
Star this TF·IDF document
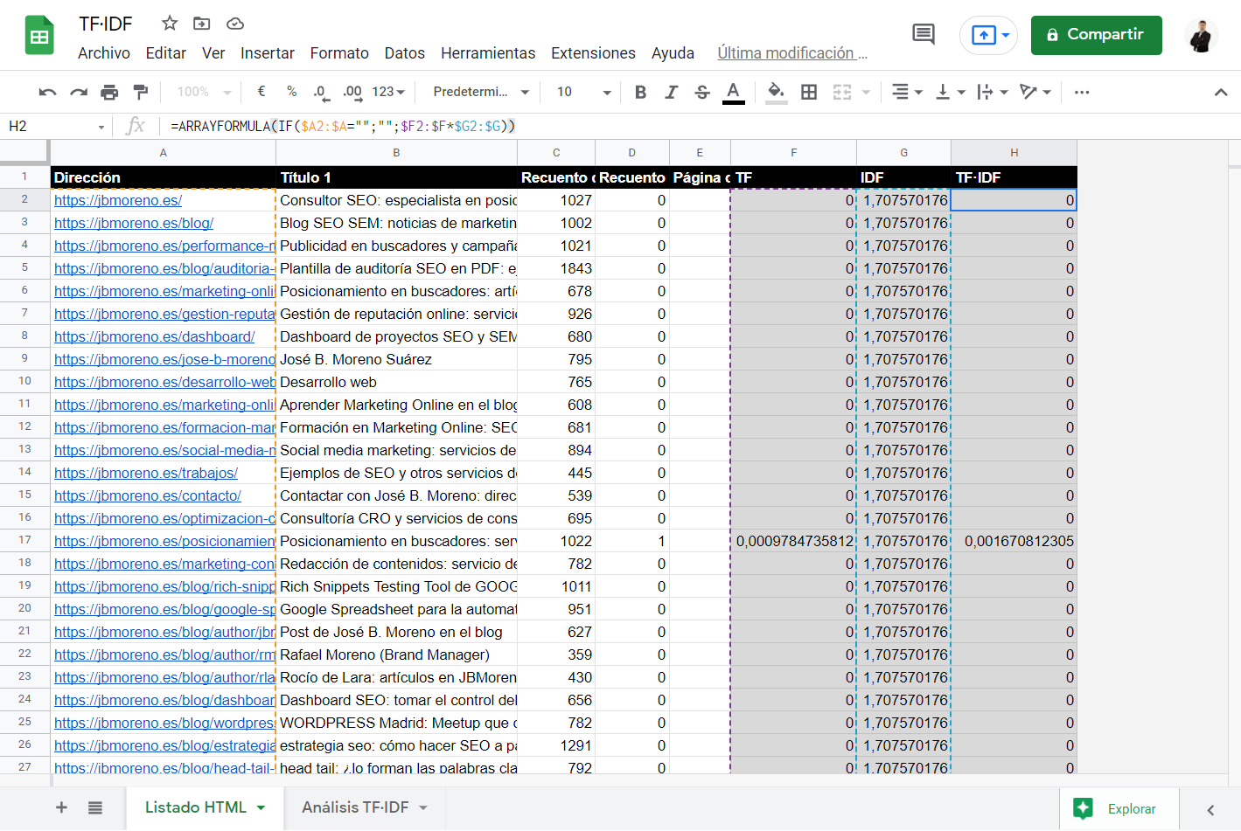point(170,24)
